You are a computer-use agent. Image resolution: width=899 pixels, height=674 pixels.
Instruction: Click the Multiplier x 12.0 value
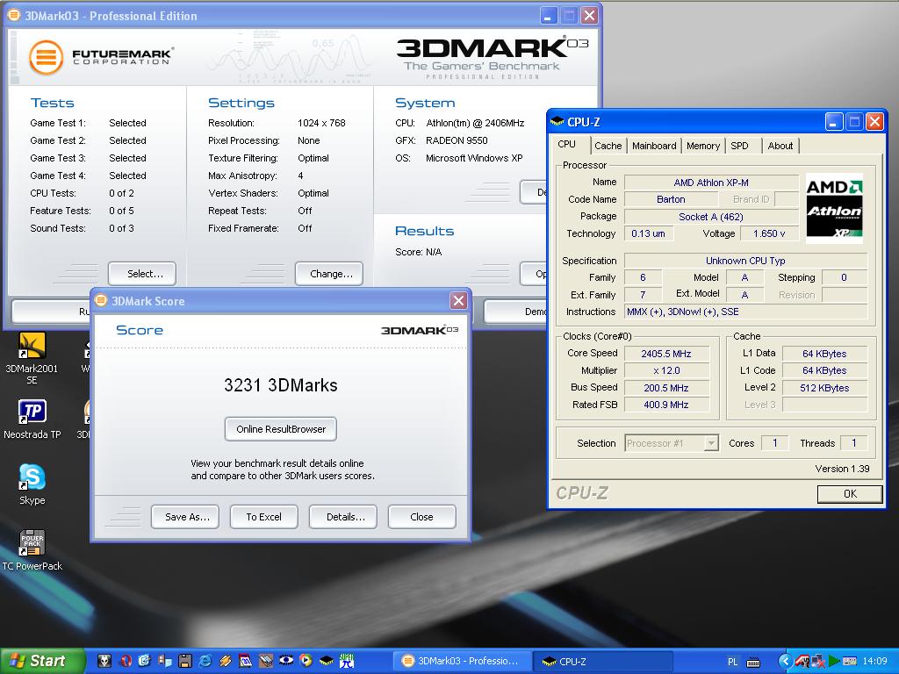pos(666,370)
